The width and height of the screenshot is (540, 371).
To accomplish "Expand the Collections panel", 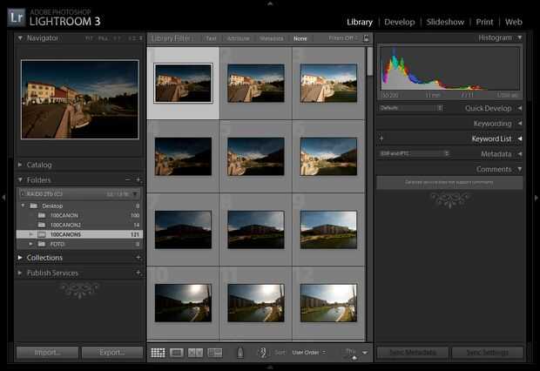I will (20, 257).
